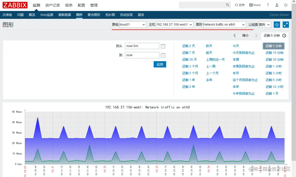Go to 概览 submenu
Image resolution: width=296 pixels, height=177 pixels.
(32, 15)
